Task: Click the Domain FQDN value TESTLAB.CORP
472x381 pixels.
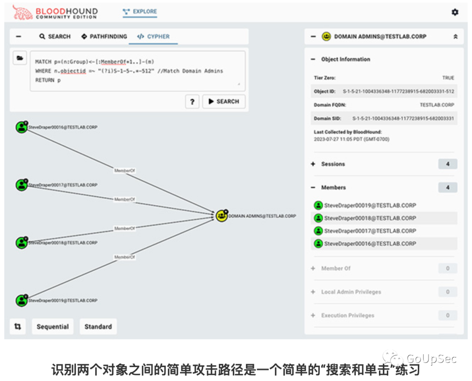Action: click(x=437, y=105)
